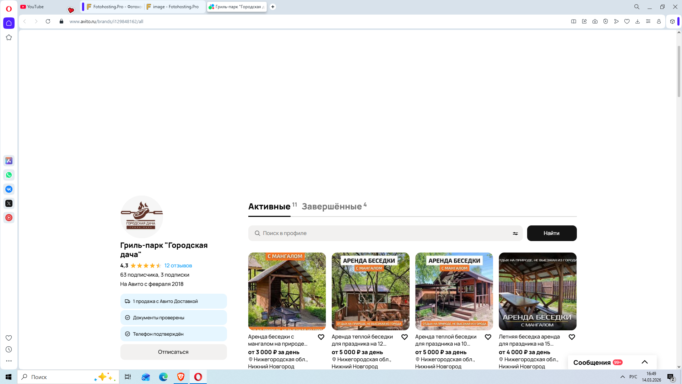Open browser downloads icon
The image size is (682, 384).
[x=638, y=21]
